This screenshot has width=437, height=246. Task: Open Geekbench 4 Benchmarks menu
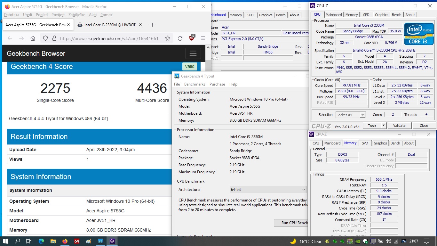pos(195,84)
